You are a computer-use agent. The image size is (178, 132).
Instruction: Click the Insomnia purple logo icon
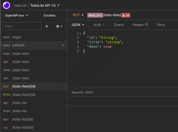(6, 5)
